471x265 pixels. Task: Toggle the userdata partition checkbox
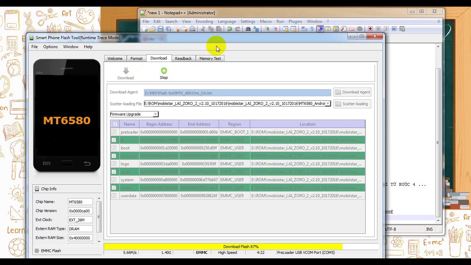[114, 196]
